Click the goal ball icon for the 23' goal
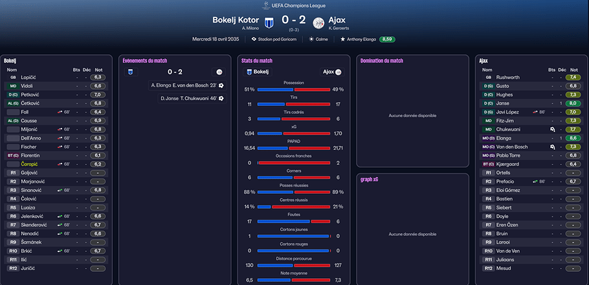The width and height of the screenshot is (589, 285). click(x=221, y=85)
